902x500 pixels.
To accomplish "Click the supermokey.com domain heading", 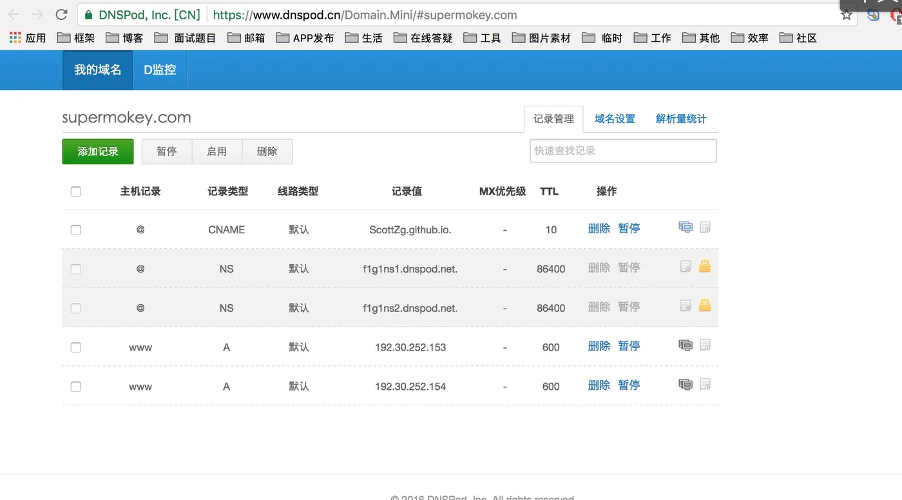I will click(x=126, y=118).
